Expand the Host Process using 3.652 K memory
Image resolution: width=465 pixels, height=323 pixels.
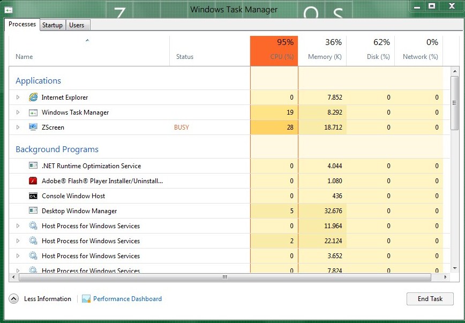click(x=18, y=256)
